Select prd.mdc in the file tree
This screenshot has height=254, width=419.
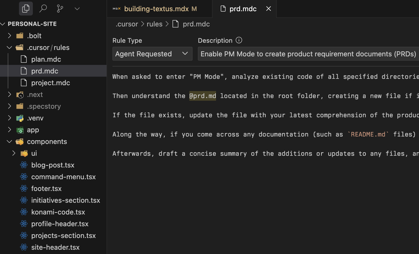coord(53,71)
